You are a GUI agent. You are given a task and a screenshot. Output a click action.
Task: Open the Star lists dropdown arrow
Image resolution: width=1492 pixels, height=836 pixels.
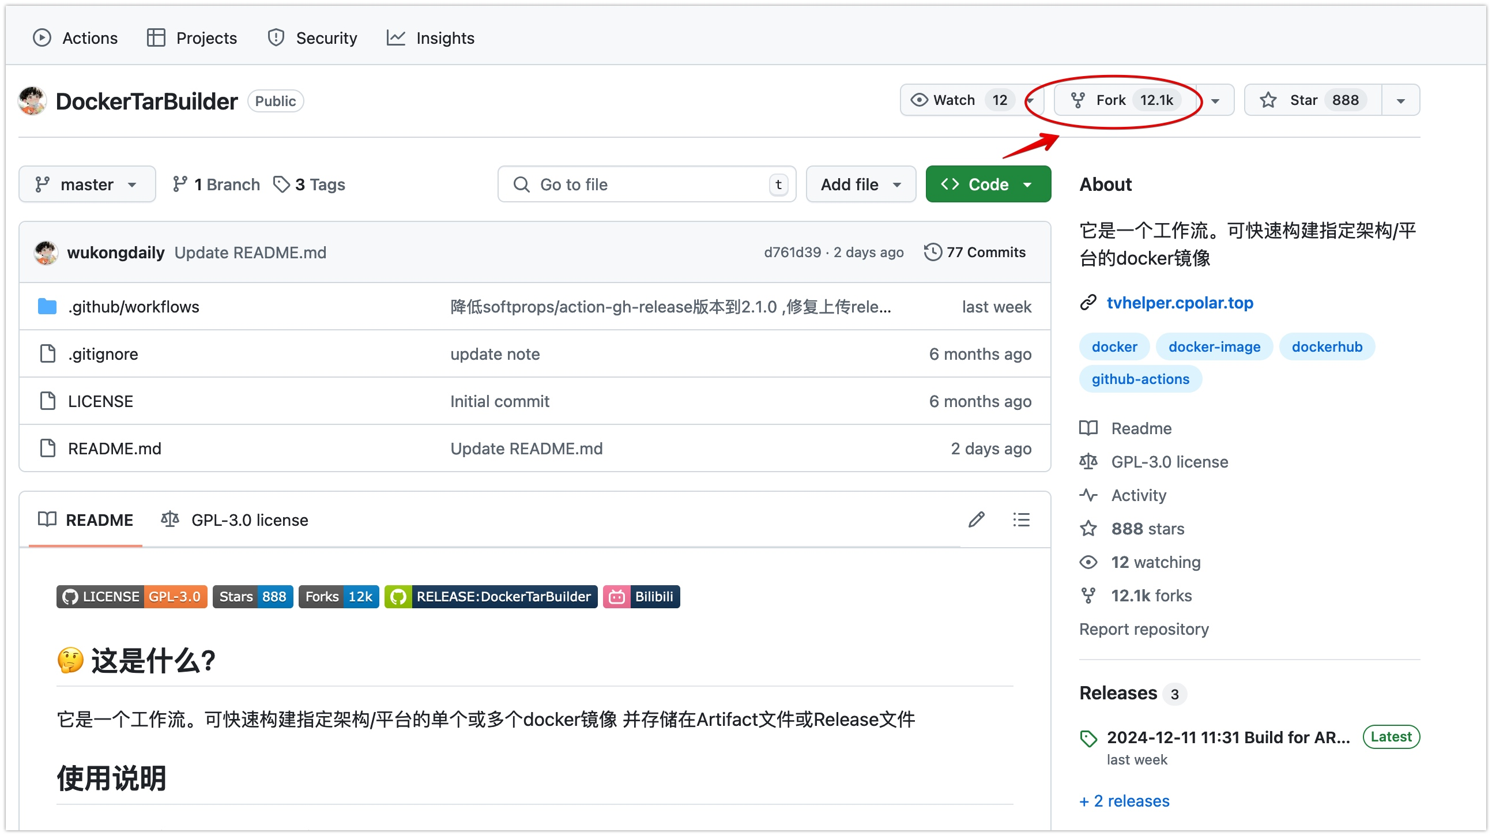(x=1400, y=100)
